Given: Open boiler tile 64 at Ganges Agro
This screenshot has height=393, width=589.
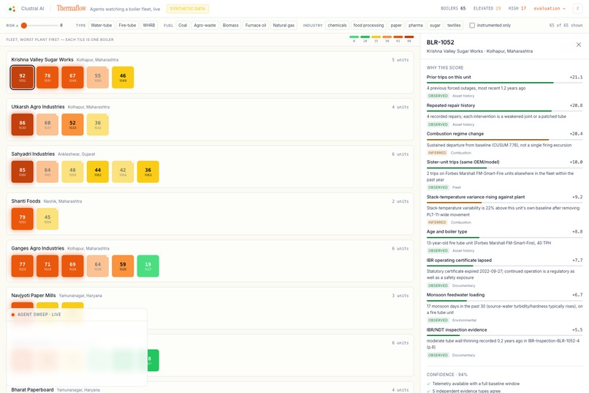Looking at the screenshot, I should 98,266.
